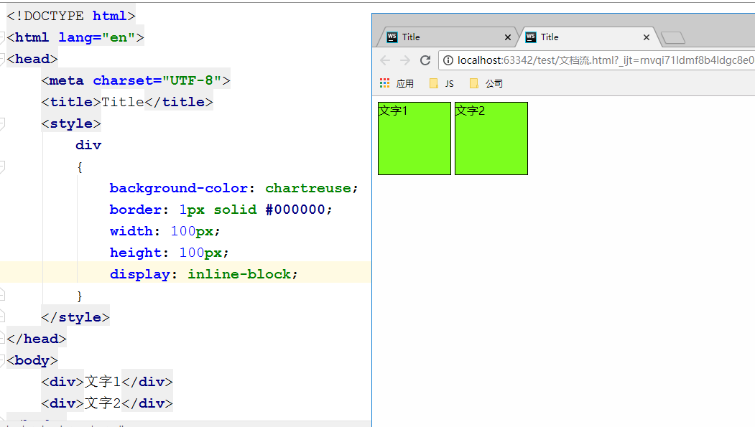Open the 应用 apps grid icon
755x427 pixels.
(x=385, y=83)
